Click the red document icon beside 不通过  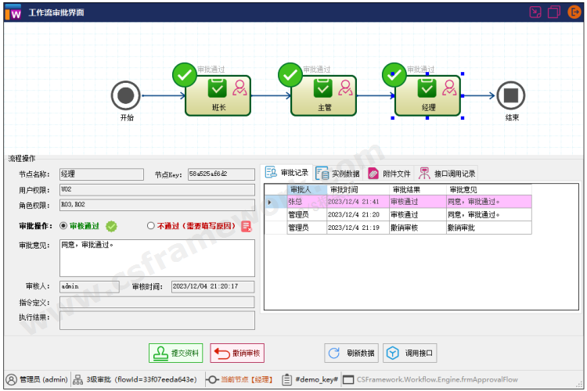(x=246, y=226)
